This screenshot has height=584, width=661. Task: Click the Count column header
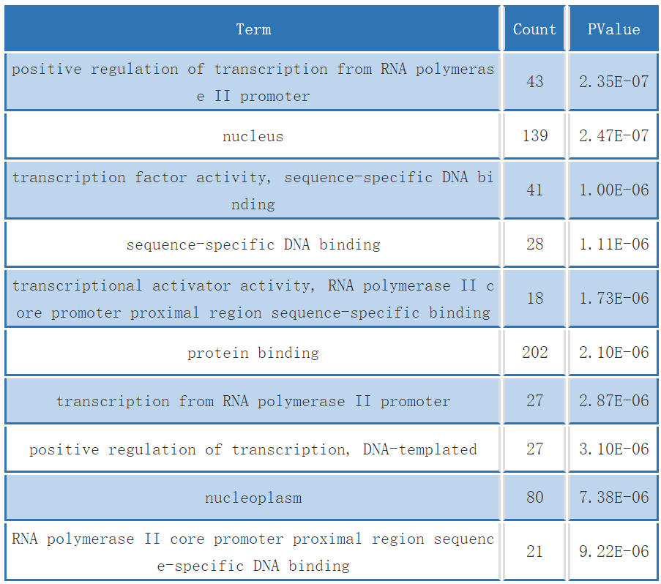tap(534, 29)
